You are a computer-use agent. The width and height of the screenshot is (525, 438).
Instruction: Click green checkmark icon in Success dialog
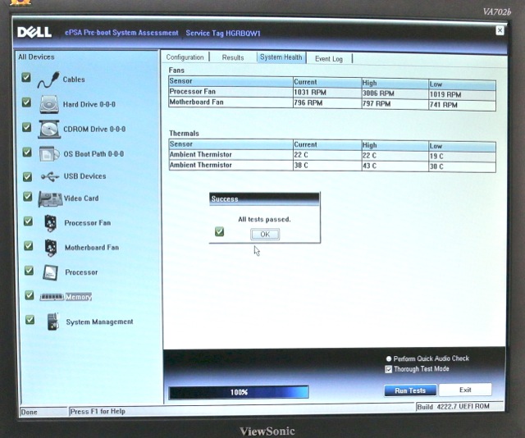219,231
